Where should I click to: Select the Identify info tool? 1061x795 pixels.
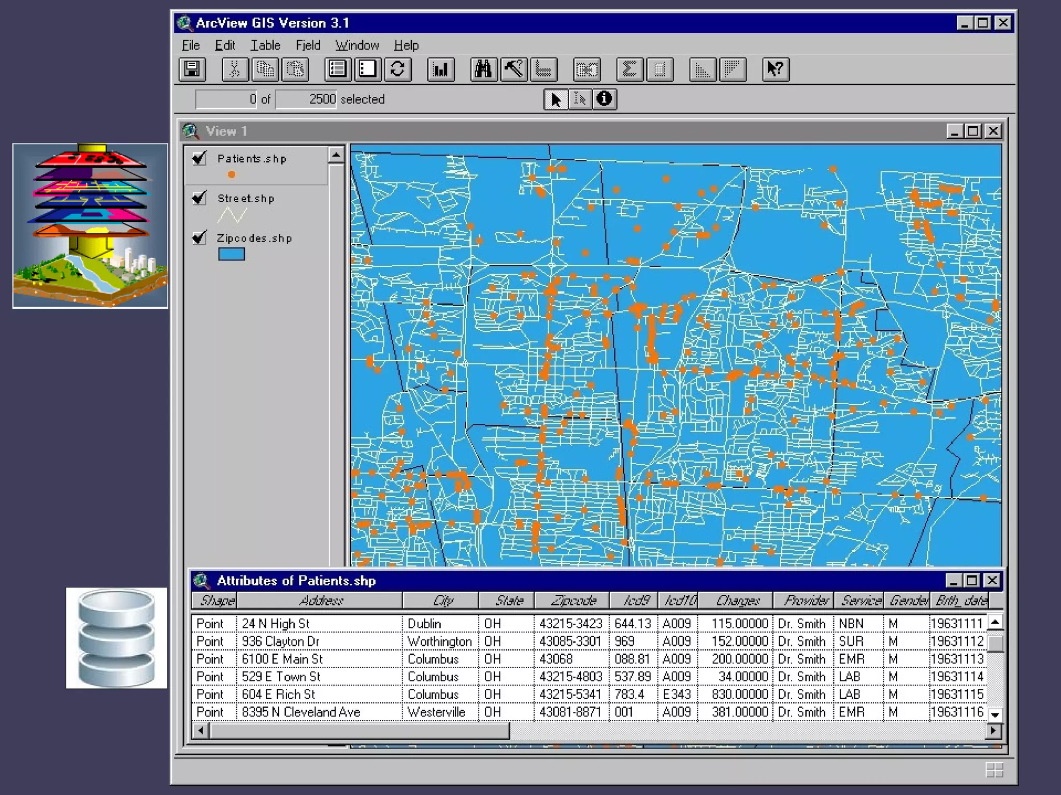coord(604,99)
